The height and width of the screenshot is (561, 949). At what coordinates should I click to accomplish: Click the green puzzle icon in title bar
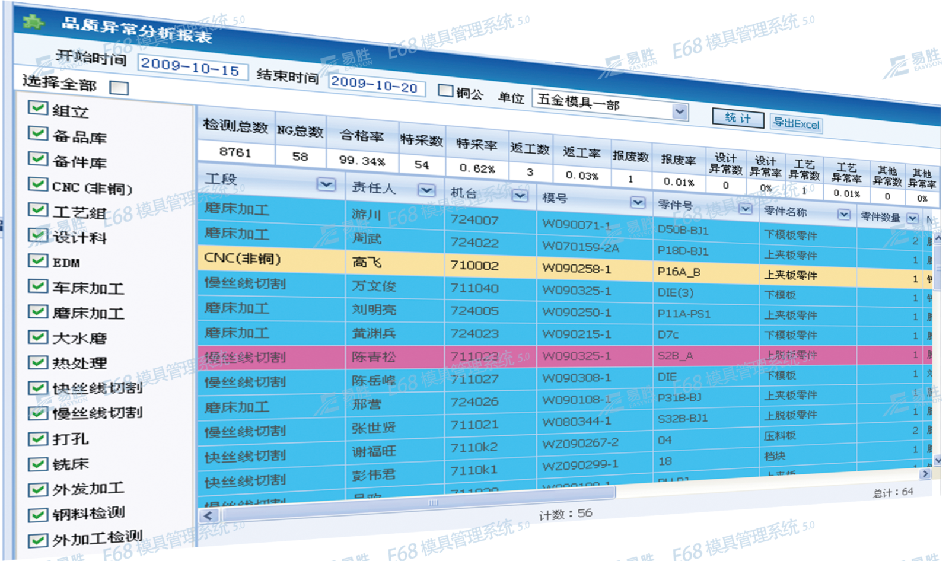click(x=33, y=22)
